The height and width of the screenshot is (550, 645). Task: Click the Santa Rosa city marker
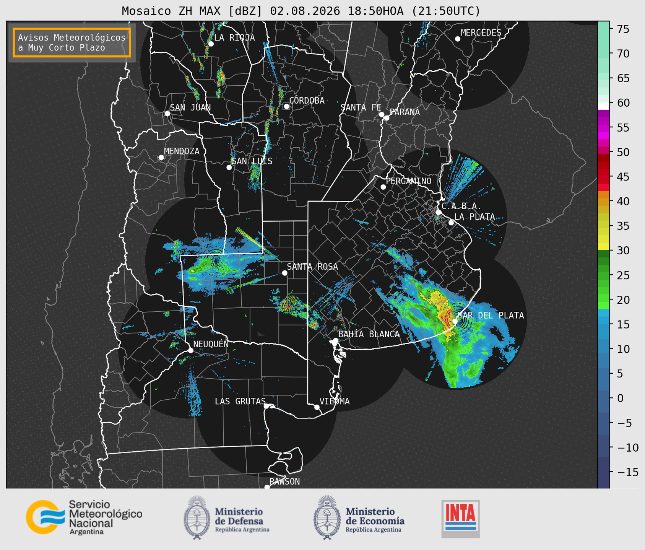[x=284, y=273]
